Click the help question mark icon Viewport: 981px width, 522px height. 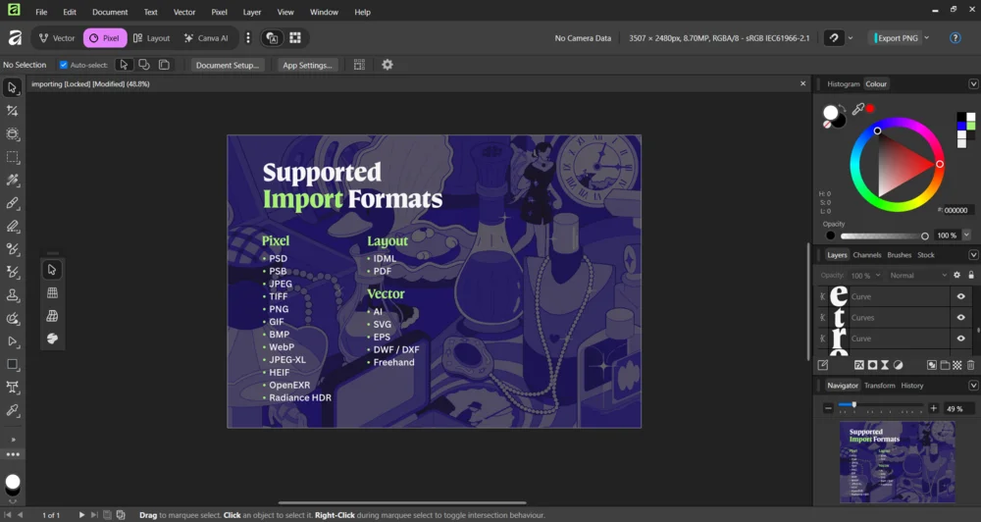click(x=955, y=38)
